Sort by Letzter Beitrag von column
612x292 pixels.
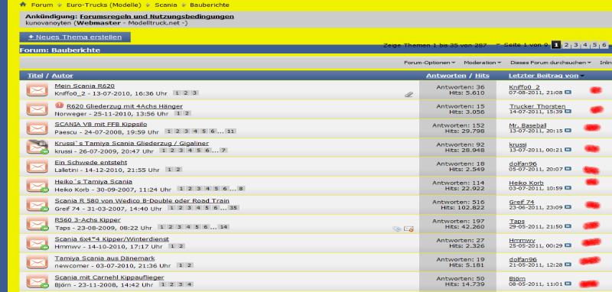click(x=543, y=76)
